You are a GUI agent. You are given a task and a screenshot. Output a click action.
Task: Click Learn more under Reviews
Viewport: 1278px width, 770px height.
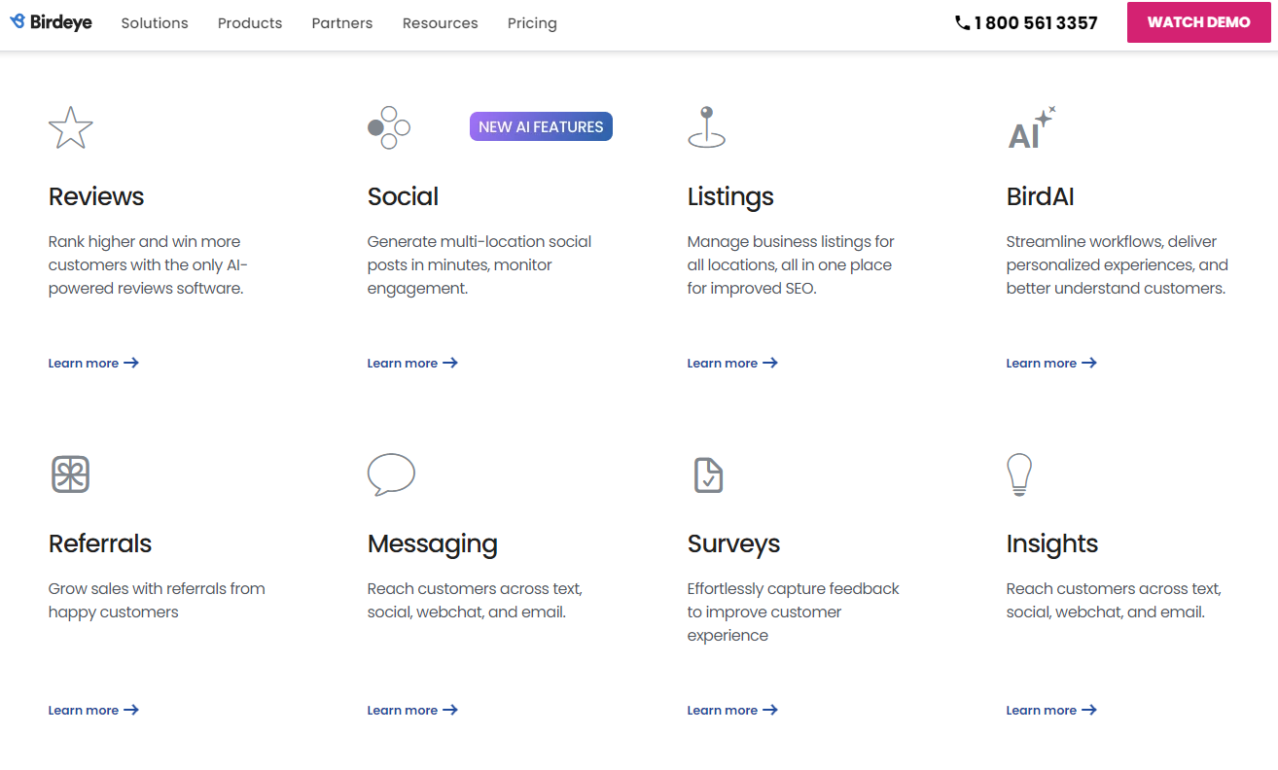tap(93, 363)
